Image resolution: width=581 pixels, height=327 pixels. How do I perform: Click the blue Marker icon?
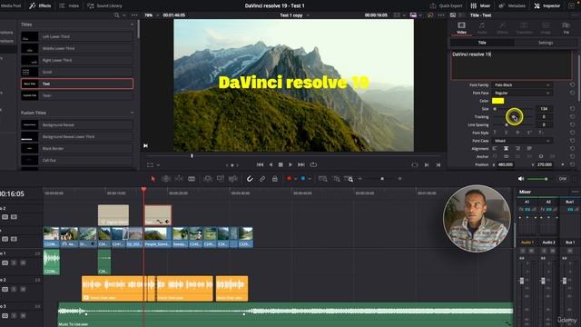pos(303,179)
